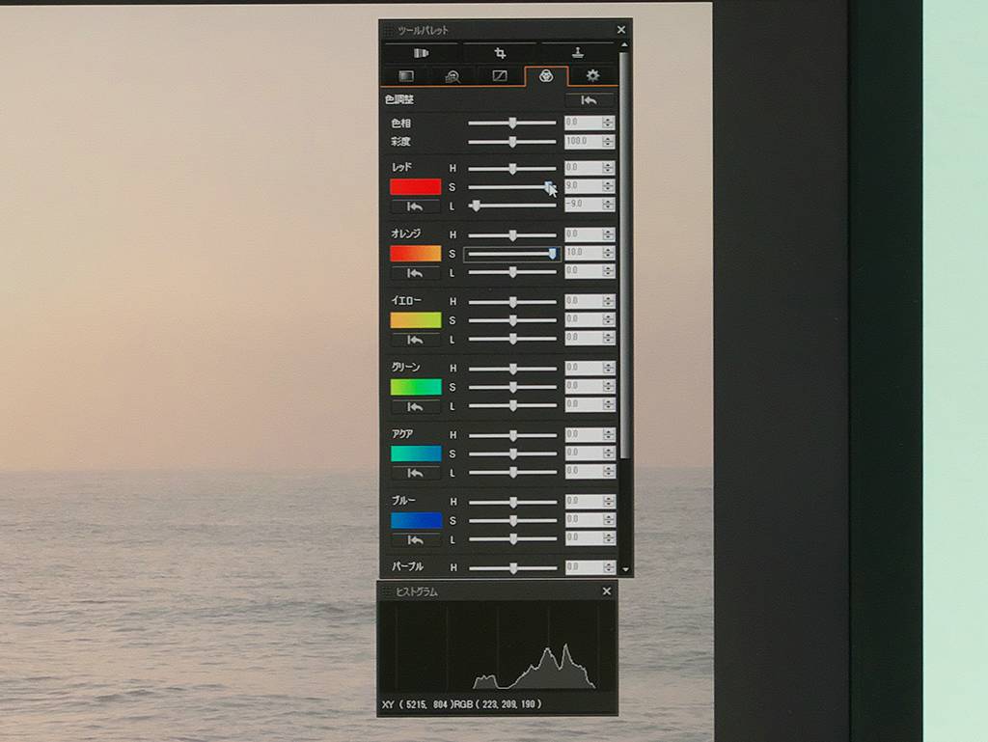Click the 彩度 saturation slider handle

[513, 142]
